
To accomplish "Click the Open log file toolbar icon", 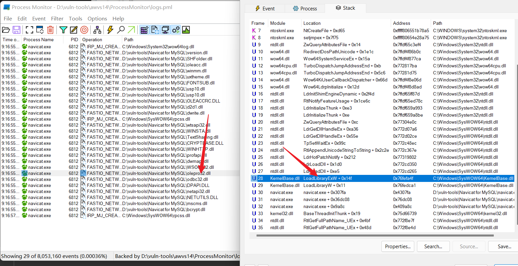I will pos(6,30).
